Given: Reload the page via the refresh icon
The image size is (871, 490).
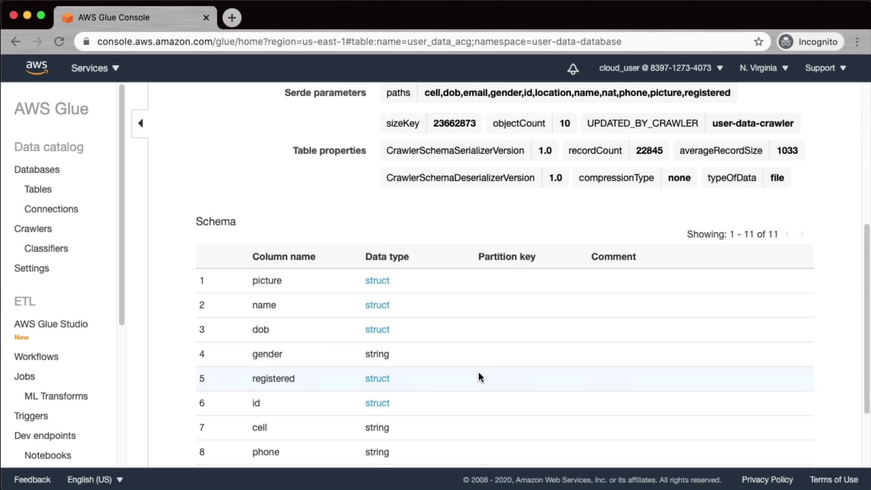Looking at the screenshot, I should click(x=59, y=42).
